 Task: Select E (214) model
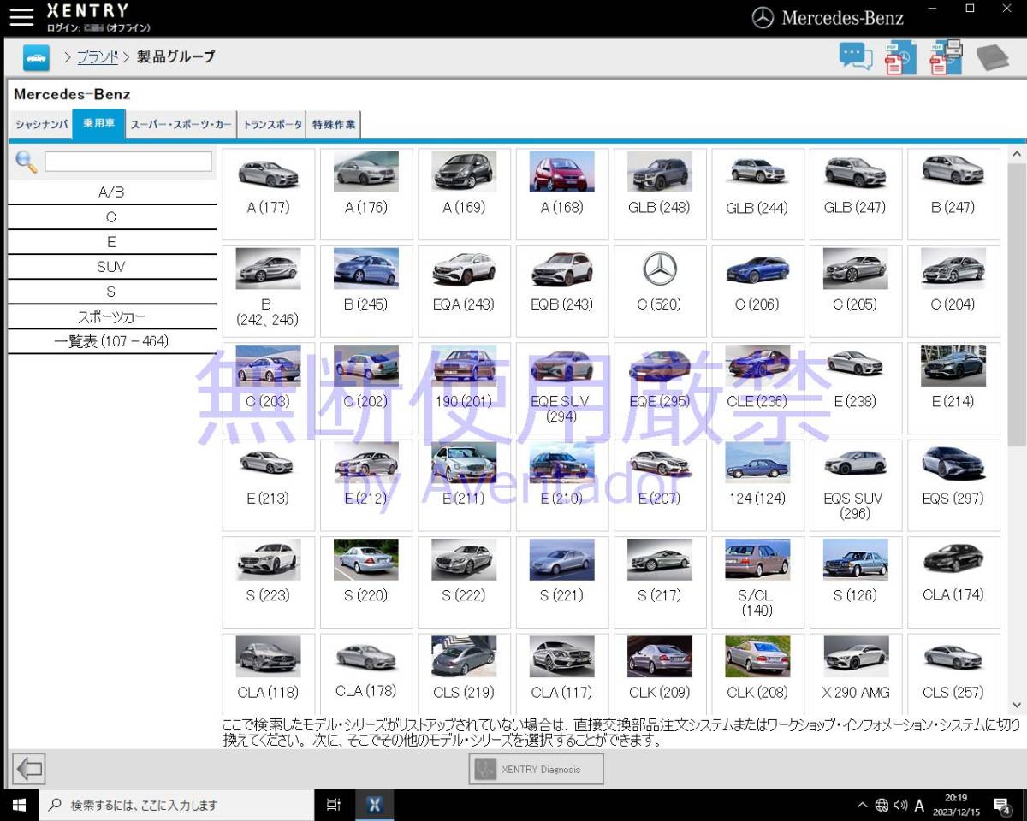[x=953, y=388]
